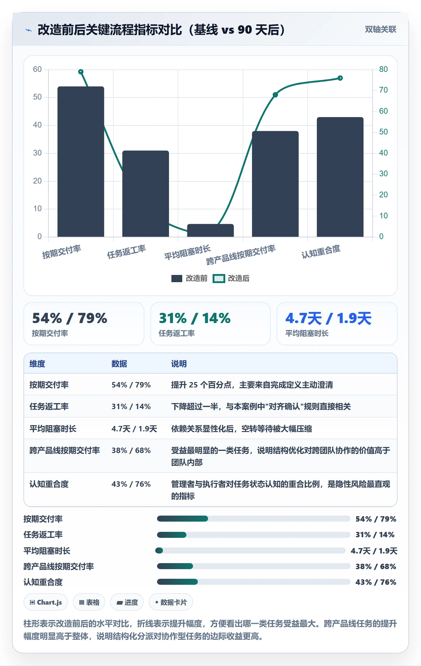Click the 4.7天 / 1.9天 data card
421x666 pixels.
click(x=337, y=324)
